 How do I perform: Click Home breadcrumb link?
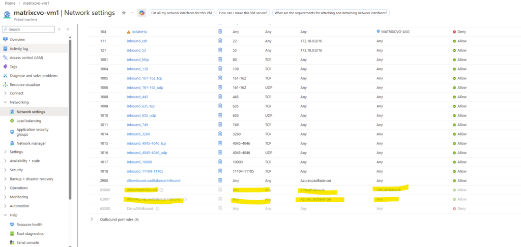10,3
